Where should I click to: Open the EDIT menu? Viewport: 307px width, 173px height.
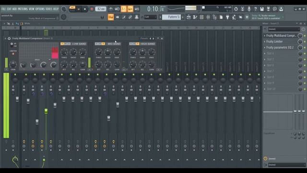tap(9, 9)
